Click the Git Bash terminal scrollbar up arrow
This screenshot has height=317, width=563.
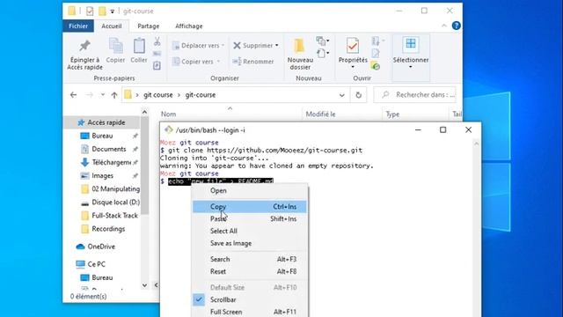[476, 144]
